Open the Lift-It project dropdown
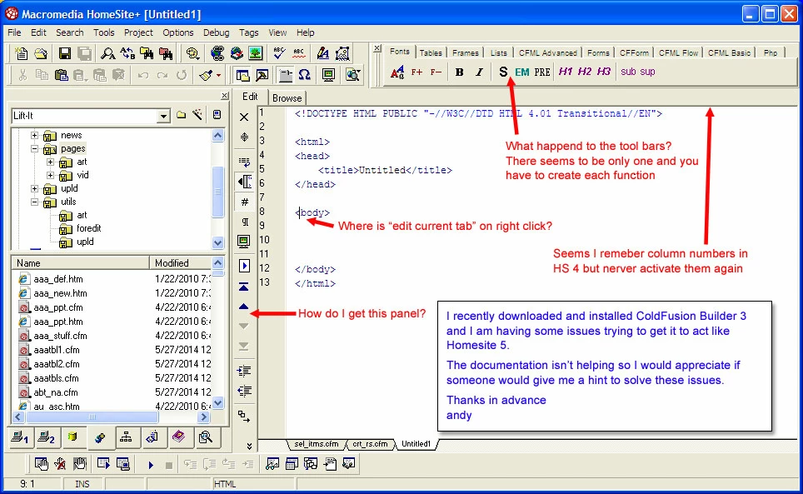Image resolution: width=803 pixels, height=494 pixels. click(163, 116)
